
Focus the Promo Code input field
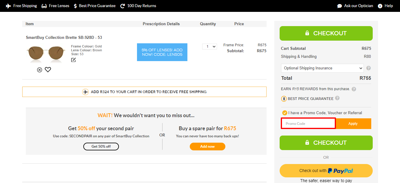pyautogui.click(x=308, y=123)
